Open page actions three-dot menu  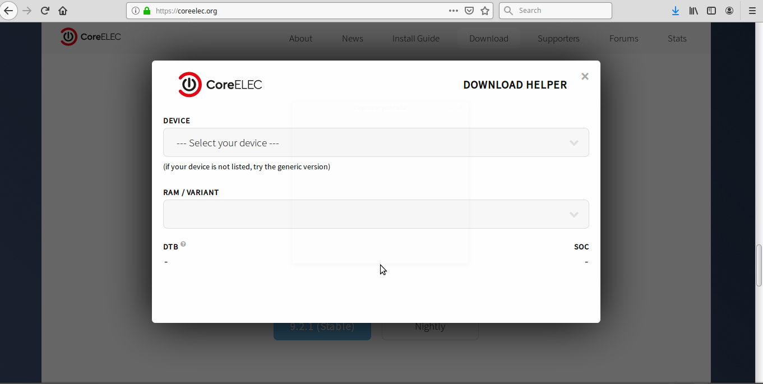pos(454,11)
